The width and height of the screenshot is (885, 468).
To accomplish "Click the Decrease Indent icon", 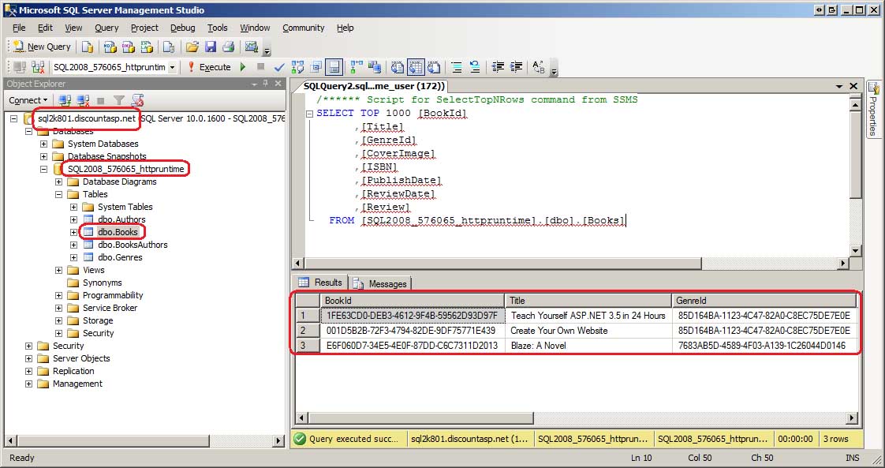I will 497,67.
